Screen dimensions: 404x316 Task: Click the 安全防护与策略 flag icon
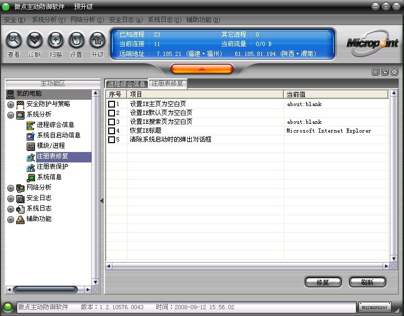[20, 104]
